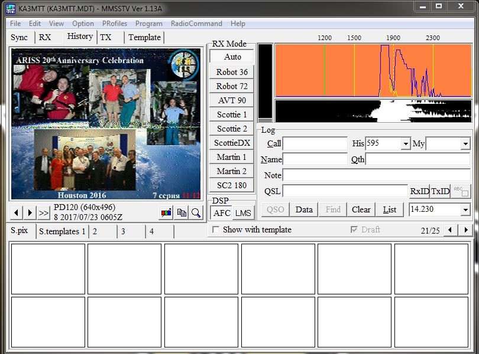This screenshot has width=479, height=354.
Task: Switch to the S.pix tab
Action: [x=20, y=230]
